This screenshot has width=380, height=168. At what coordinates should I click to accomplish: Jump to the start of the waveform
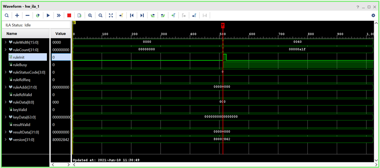(132, 16)
